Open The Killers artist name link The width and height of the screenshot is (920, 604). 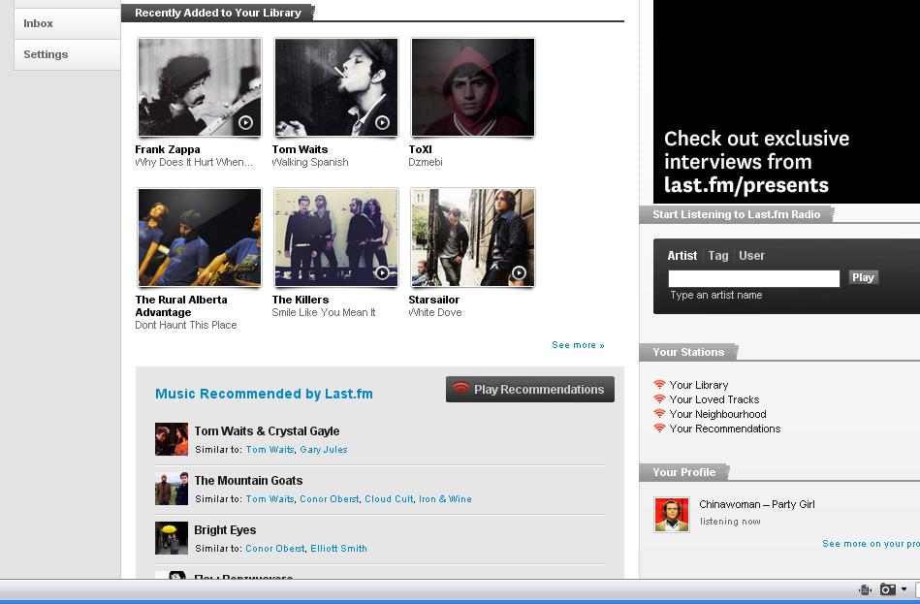pos(300,300)
